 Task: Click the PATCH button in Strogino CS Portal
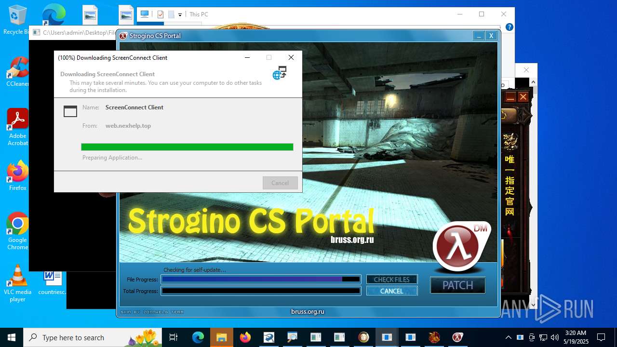click(x=457, y=285)
